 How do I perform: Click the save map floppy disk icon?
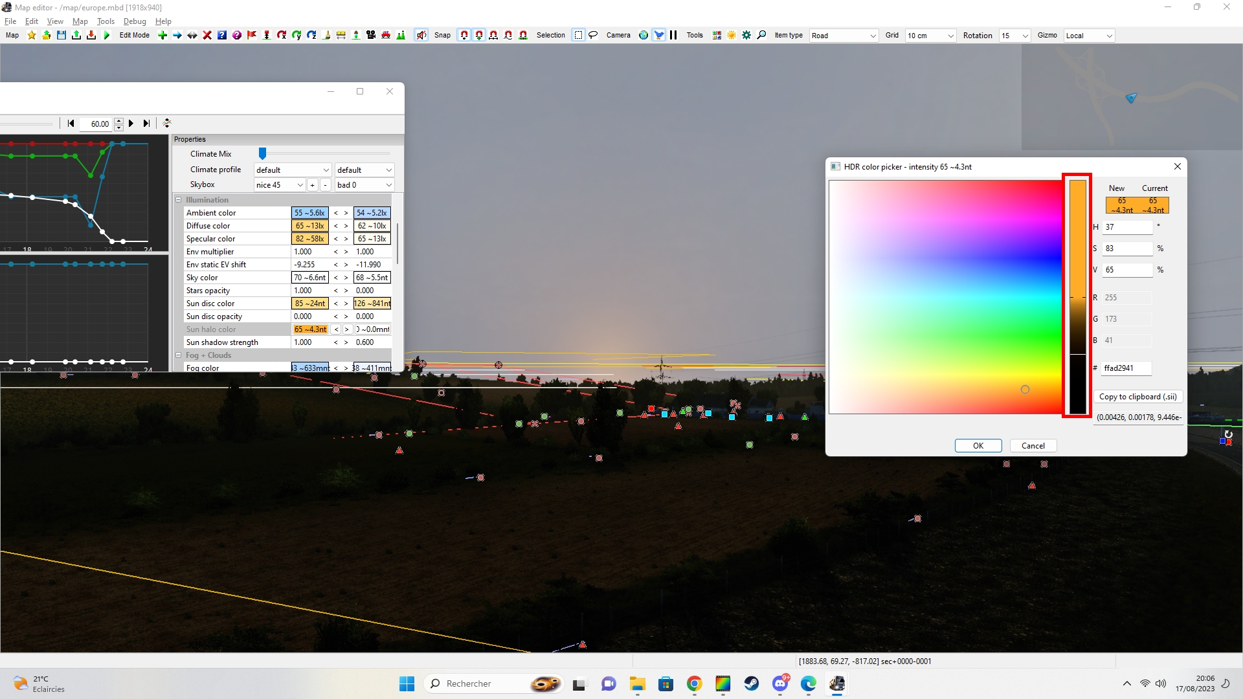(62, 35)
